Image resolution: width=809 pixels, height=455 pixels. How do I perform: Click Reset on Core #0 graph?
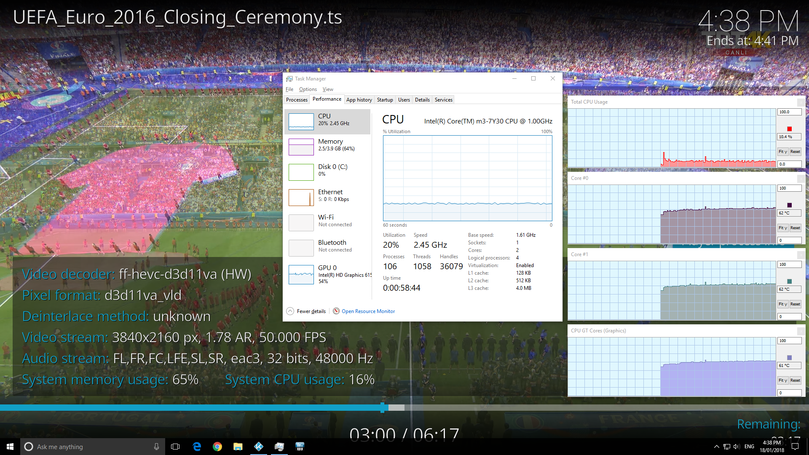point(795,228)
